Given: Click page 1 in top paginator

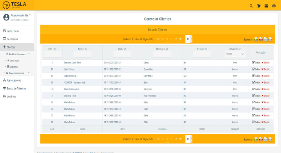Looking at the screenshot, I should click(167, 39).
